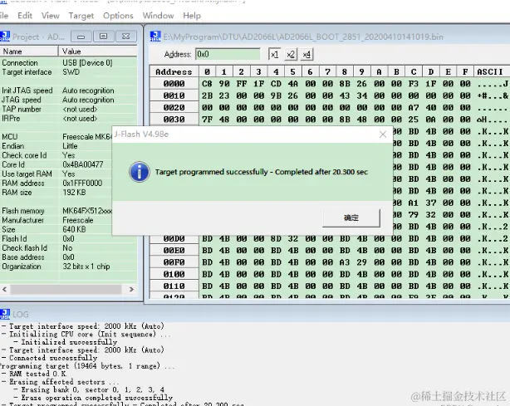
Task: Select the Init JTAG speed row
Action: click(x=68, y=90)
